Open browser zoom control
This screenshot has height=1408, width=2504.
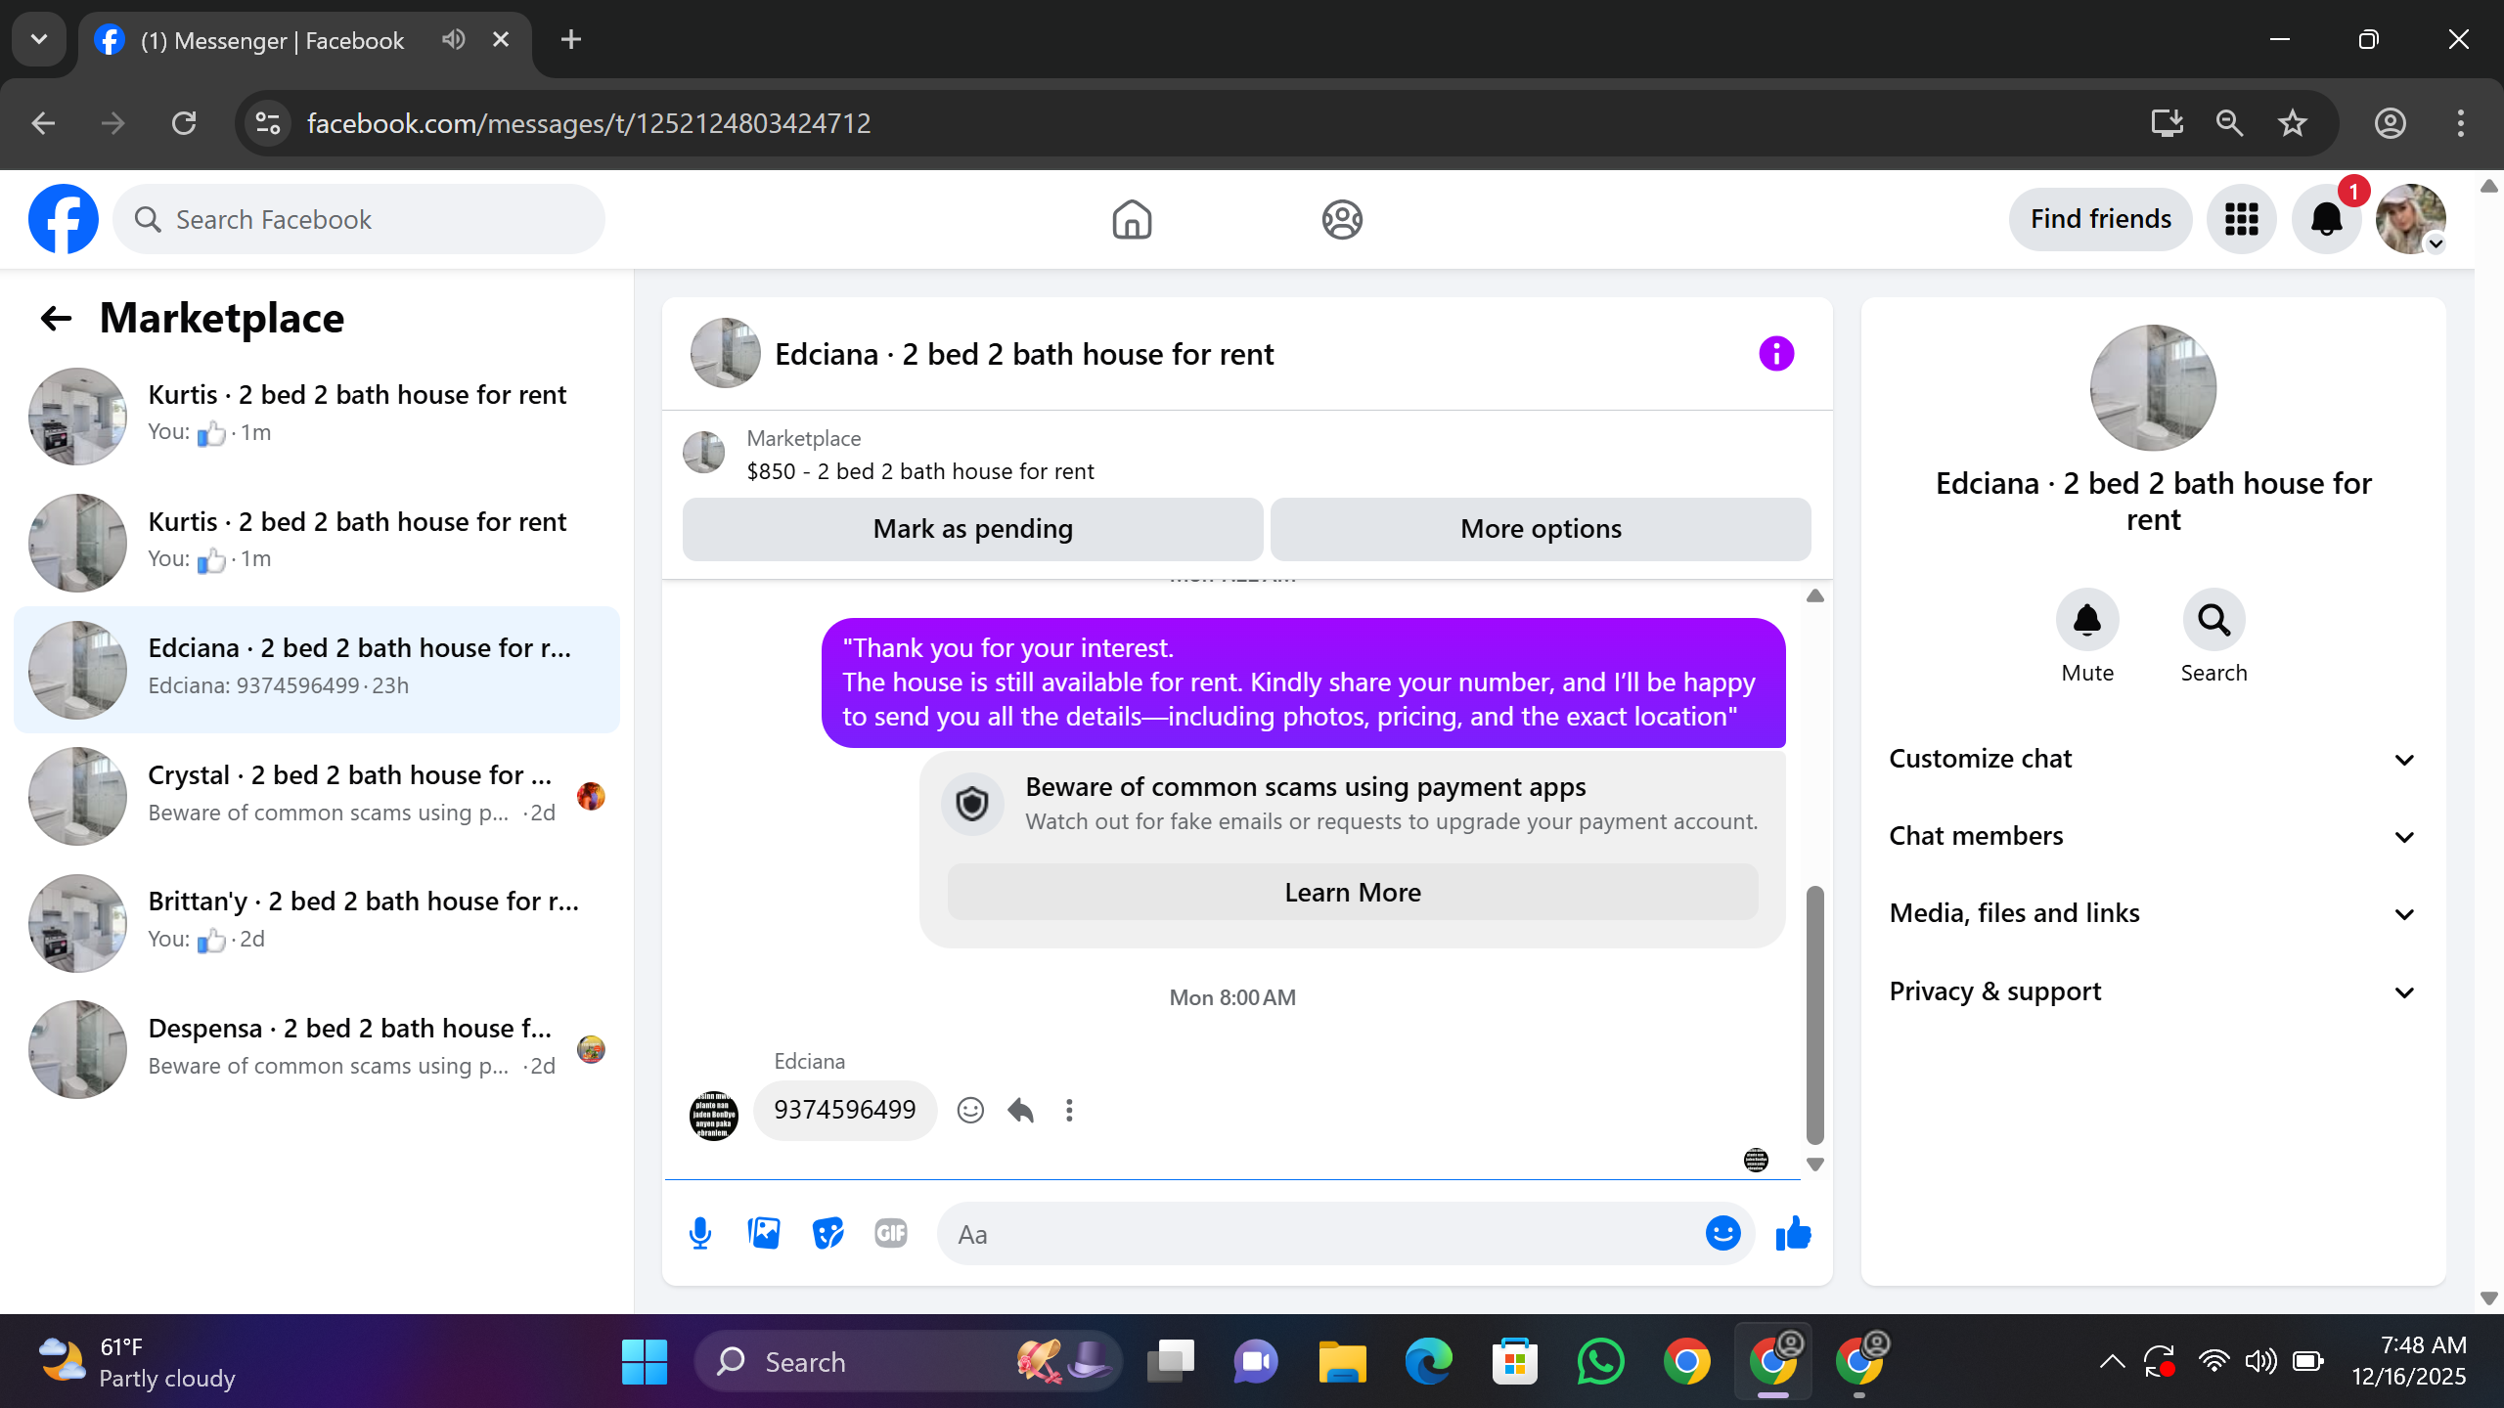[2229, 123]
